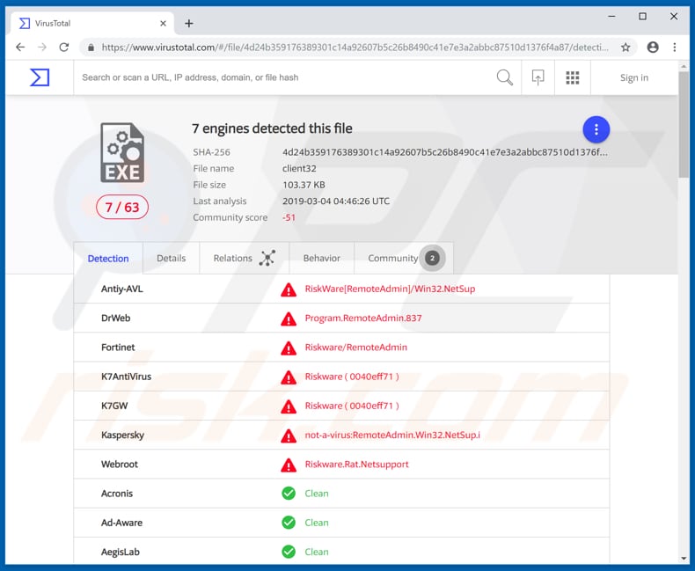Viewport: 695px width, 571px height.
Task: Click the Kaspersky warning icon
Action: [x=289, y=436]
